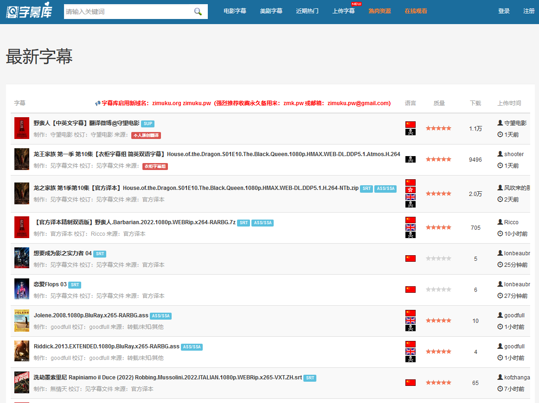Viewport: 539px width, 403px height.
Task: Open 龙王家族 第一季 第10集 subtitle entry
Action: pos(217,154)
